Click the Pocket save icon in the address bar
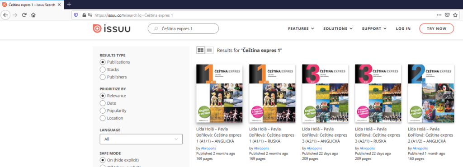 pos(447,15)
